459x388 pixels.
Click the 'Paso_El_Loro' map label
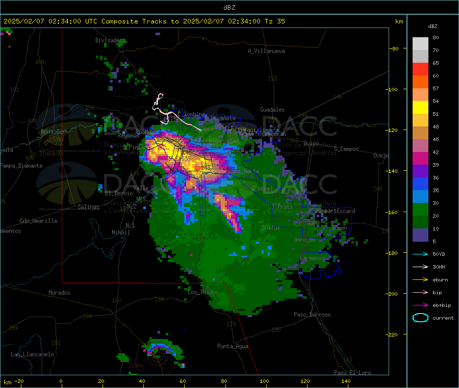click(353, 373)
